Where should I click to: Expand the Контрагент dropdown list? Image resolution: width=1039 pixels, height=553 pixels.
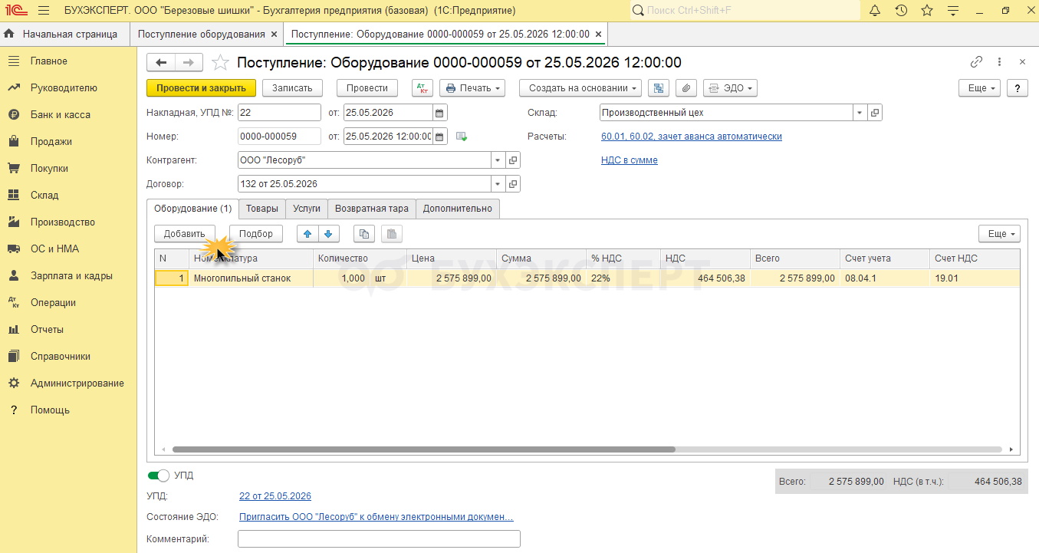[498, 160]
